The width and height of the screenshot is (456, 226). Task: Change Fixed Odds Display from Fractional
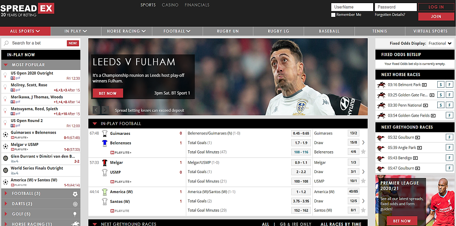coord(440,43)
